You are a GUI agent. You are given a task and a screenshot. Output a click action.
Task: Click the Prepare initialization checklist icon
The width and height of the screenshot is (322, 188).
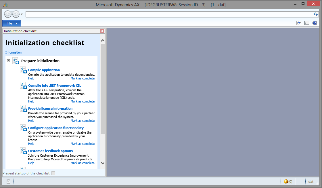click(x=16, y=61)
